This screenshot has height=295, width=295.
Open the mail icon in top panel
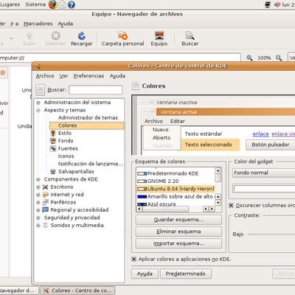62,4
